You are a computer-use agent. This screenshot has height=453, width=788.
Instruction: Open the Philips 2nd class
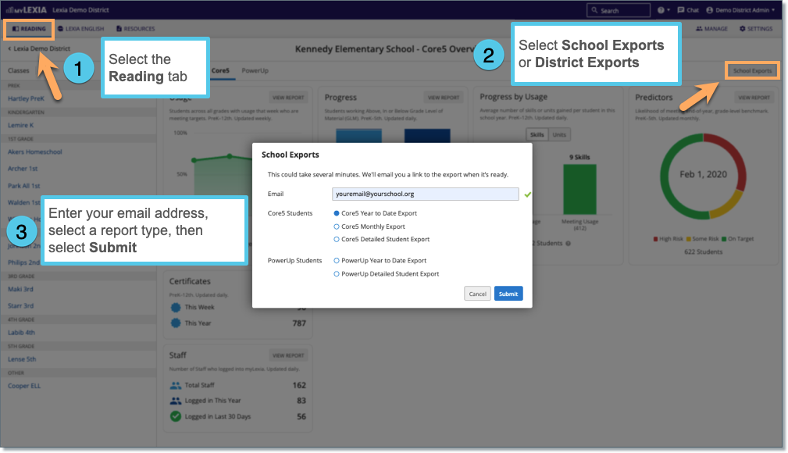(23, 262)
